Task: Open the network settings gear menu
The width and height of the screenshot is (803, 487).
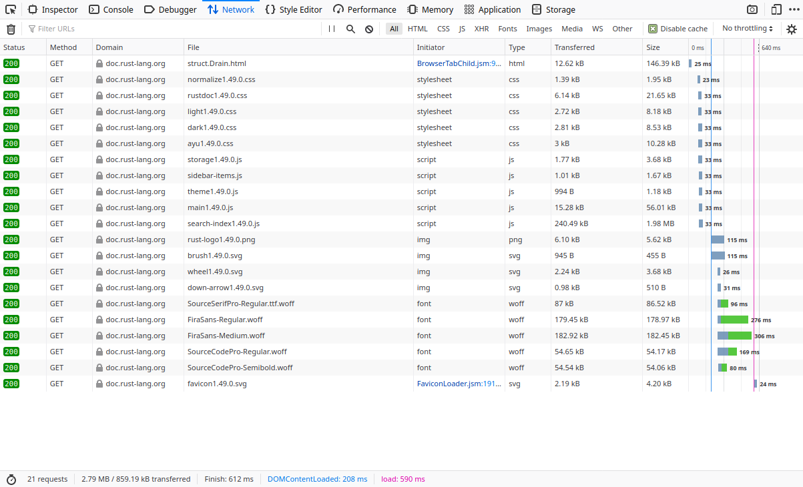Action: [x=792, y=29]
